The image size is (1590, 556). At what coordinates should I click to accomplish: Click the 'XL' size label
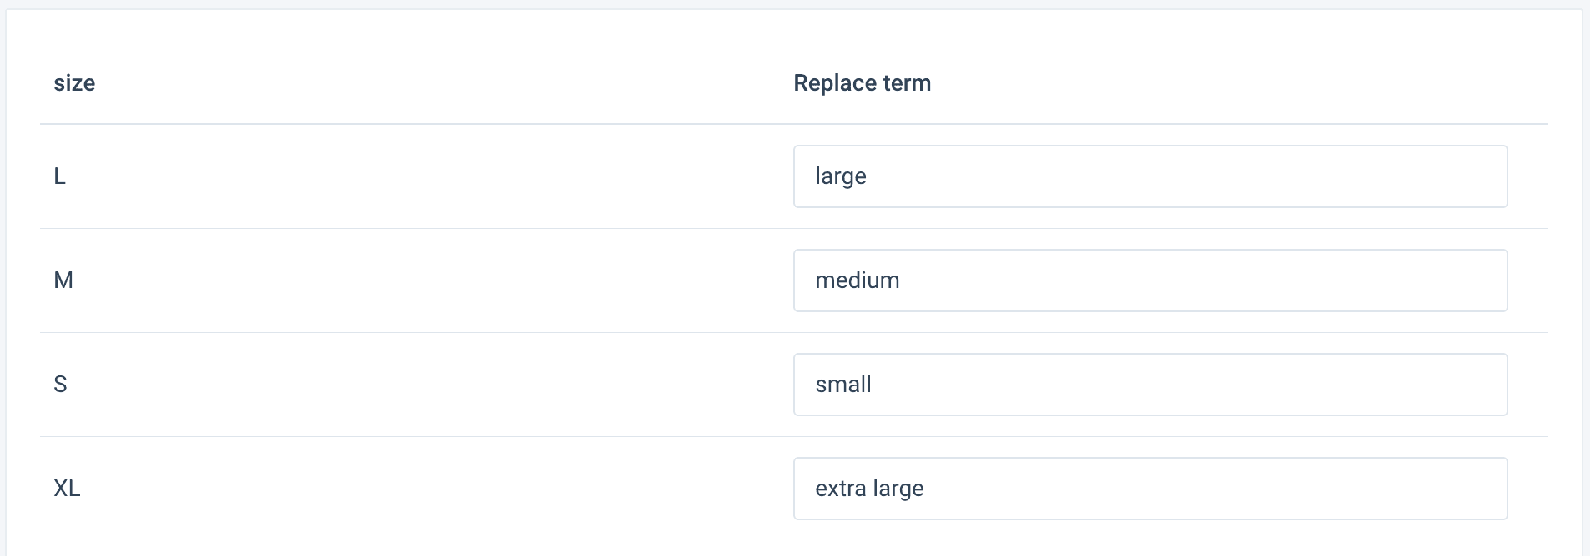pyautogui.click(x=67, y=489)
